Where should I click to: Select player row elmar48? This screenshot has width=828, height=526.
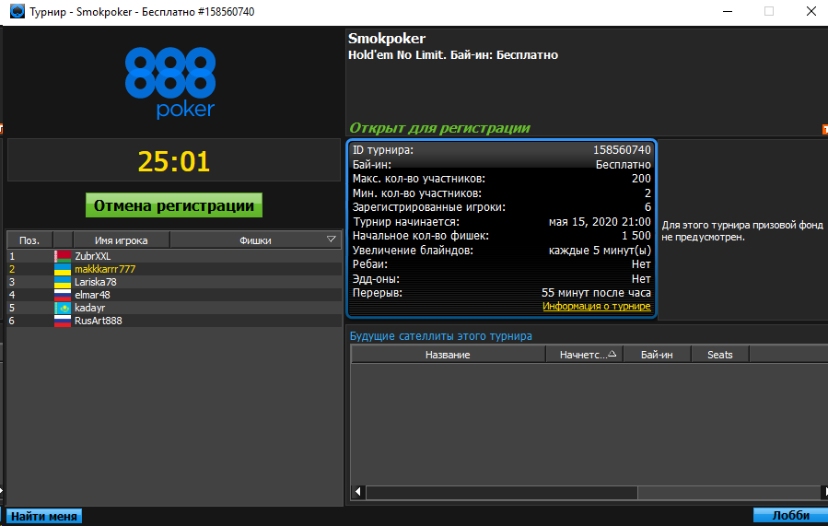[x=174, y=295]
